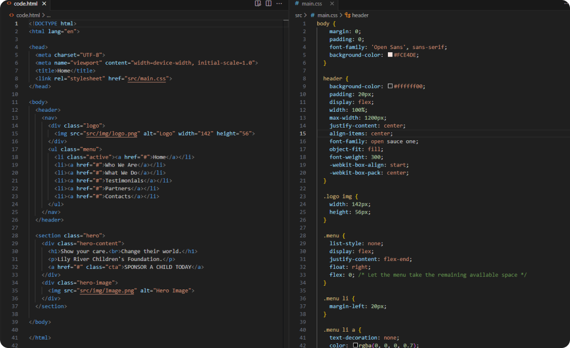570x348 pixels.
Task: Expand the main.css breadcrumb dropdown
Action: [x=327, y=15]
